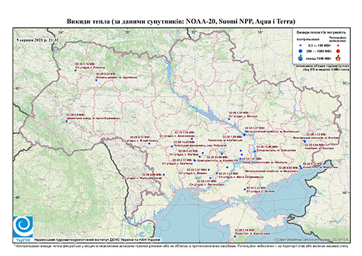Image resolution: width=362 pixels, height=256 pixels.
Task: Click the small blue dot legend symbol
Action: tap(301, 45)
